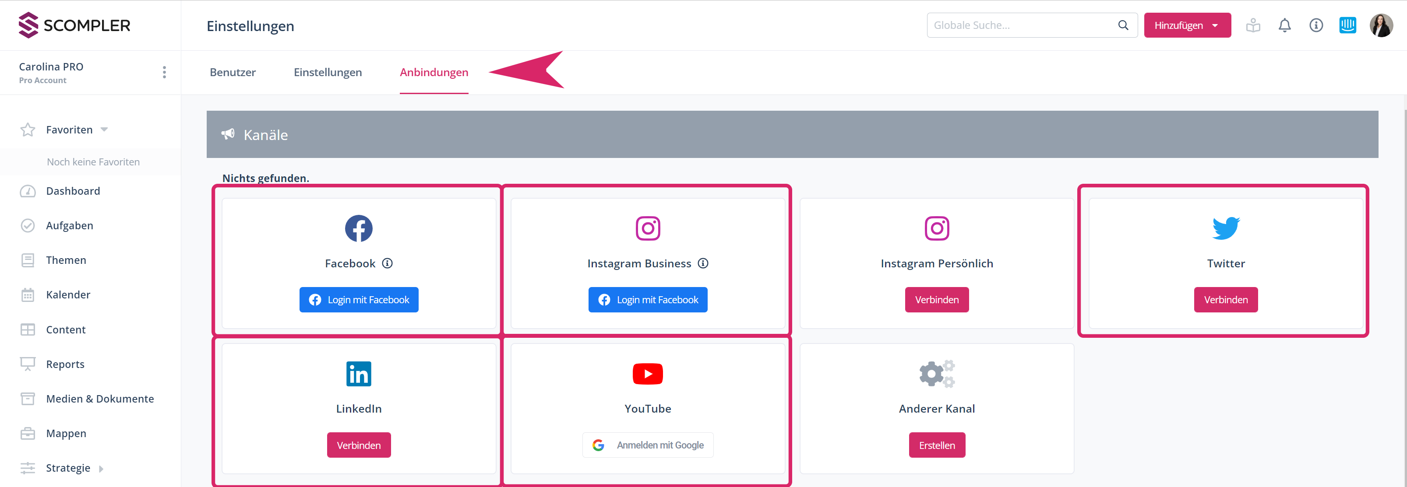
Task: Open Medien & Dokumente in the sidebar
Action: pos(99,399)
